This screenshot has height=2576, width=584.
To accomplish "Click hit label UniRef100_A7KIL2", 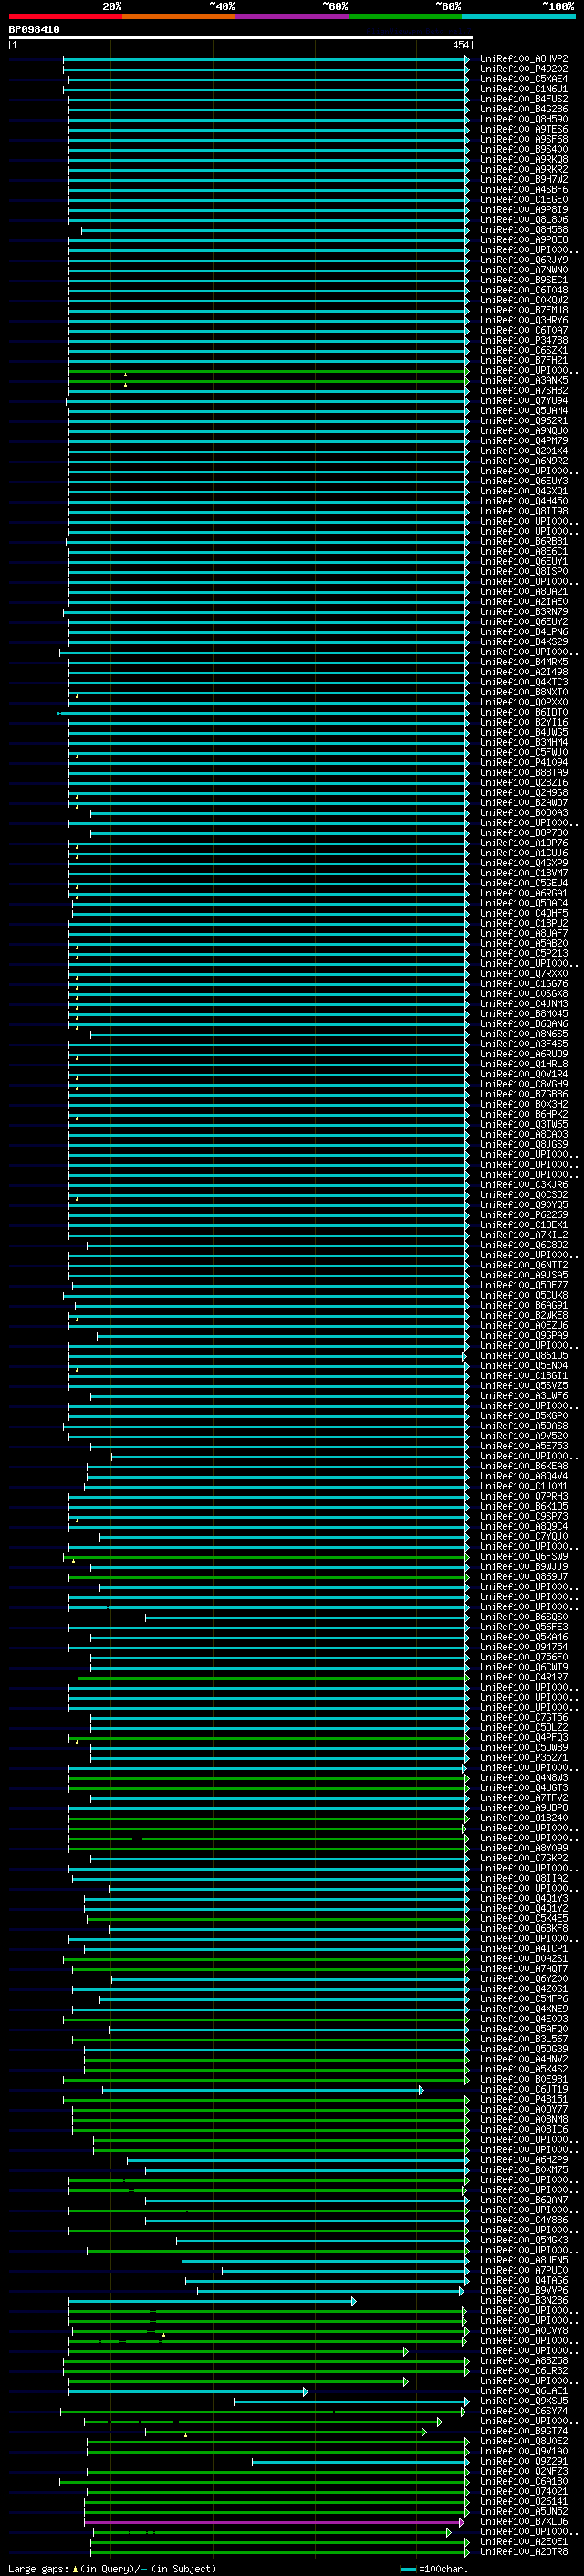I will [x=523, y=1235].
